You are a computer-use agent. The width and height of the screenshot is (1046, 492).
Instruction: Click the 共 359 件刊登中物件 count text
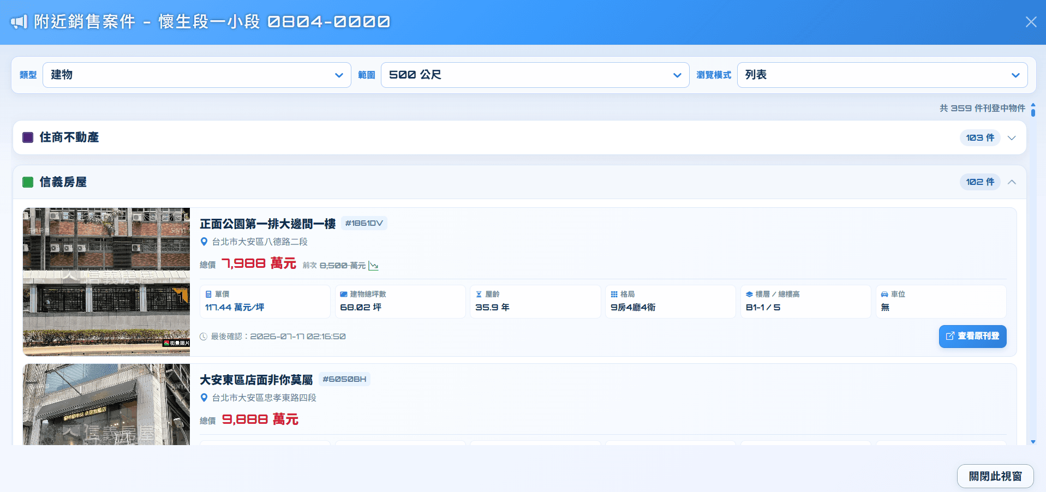click(982, 108)
